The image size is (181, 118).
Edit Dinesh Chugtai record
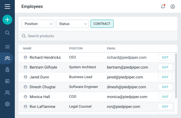click(165, 87)
